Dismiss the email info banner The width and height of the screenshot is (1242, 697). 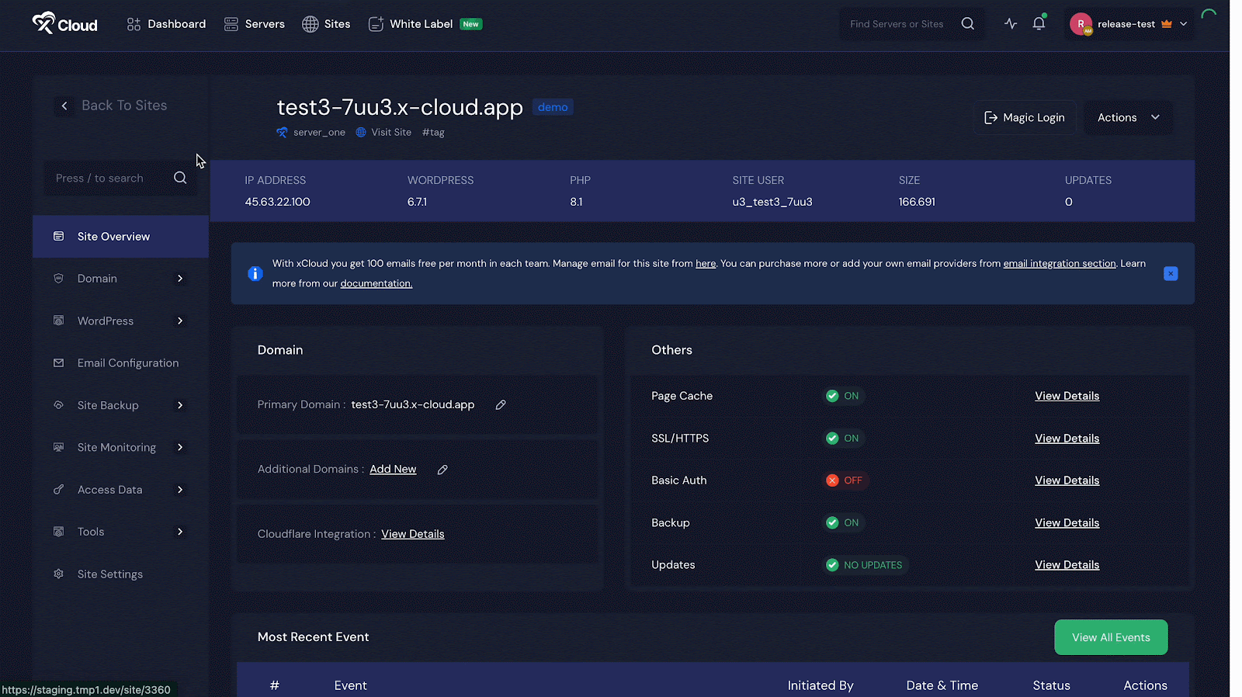pyautogui.click(x=1171, y=273)
